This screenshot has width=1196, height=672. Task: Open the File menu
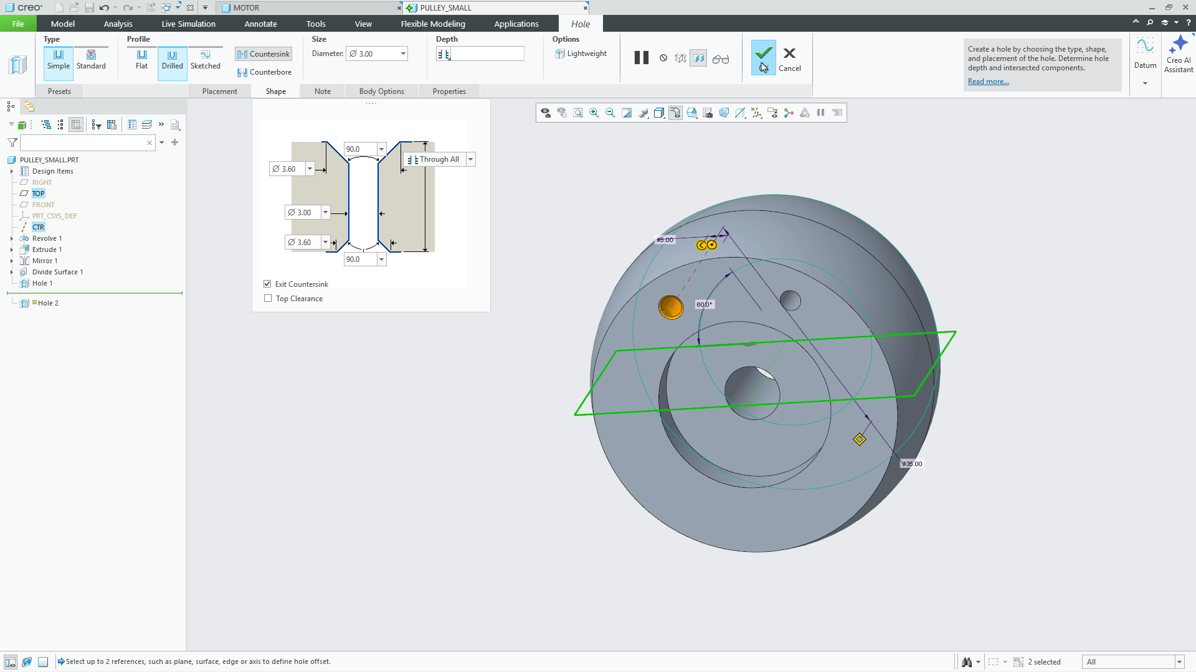18,24
